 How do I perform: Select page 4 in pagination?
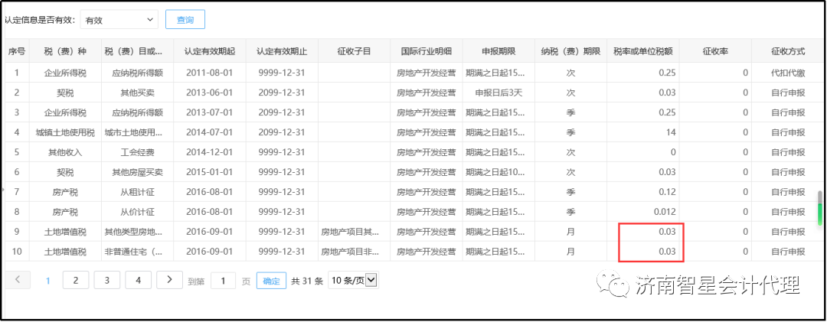(138, 280)
